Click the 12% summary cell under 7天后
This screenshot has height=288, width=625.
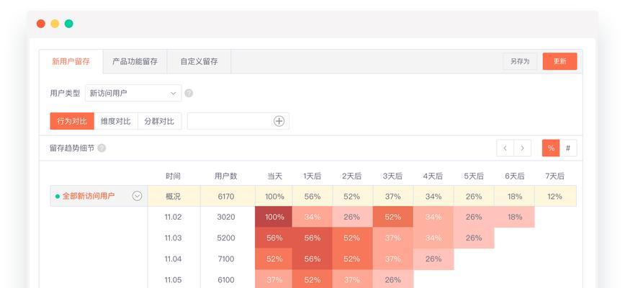(x=555, y=197)
